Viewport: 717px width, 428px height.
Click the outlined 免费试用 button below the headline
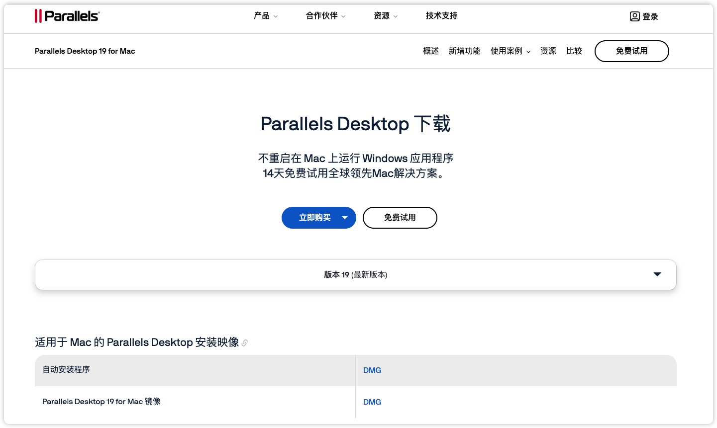(x=400, y=218)
